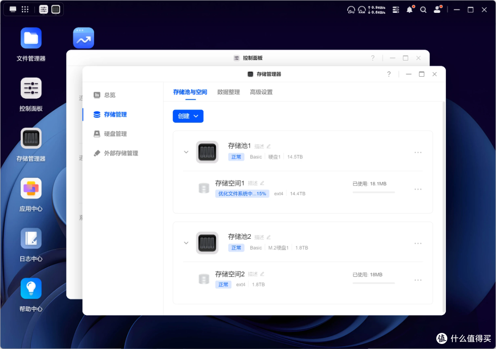Click 存储空间2 title text
The image size is (496, 349).
pos(230,274)
